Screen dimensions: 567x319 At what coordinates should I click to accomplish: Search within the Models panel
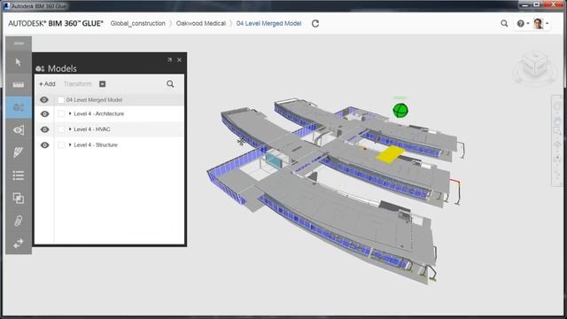pyautogui.click(x=170, y=84)
